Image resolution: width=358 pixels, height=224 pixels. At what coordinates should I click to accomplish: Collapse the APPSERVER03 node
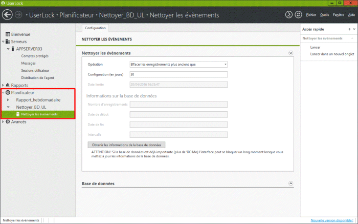coord(8,49)
